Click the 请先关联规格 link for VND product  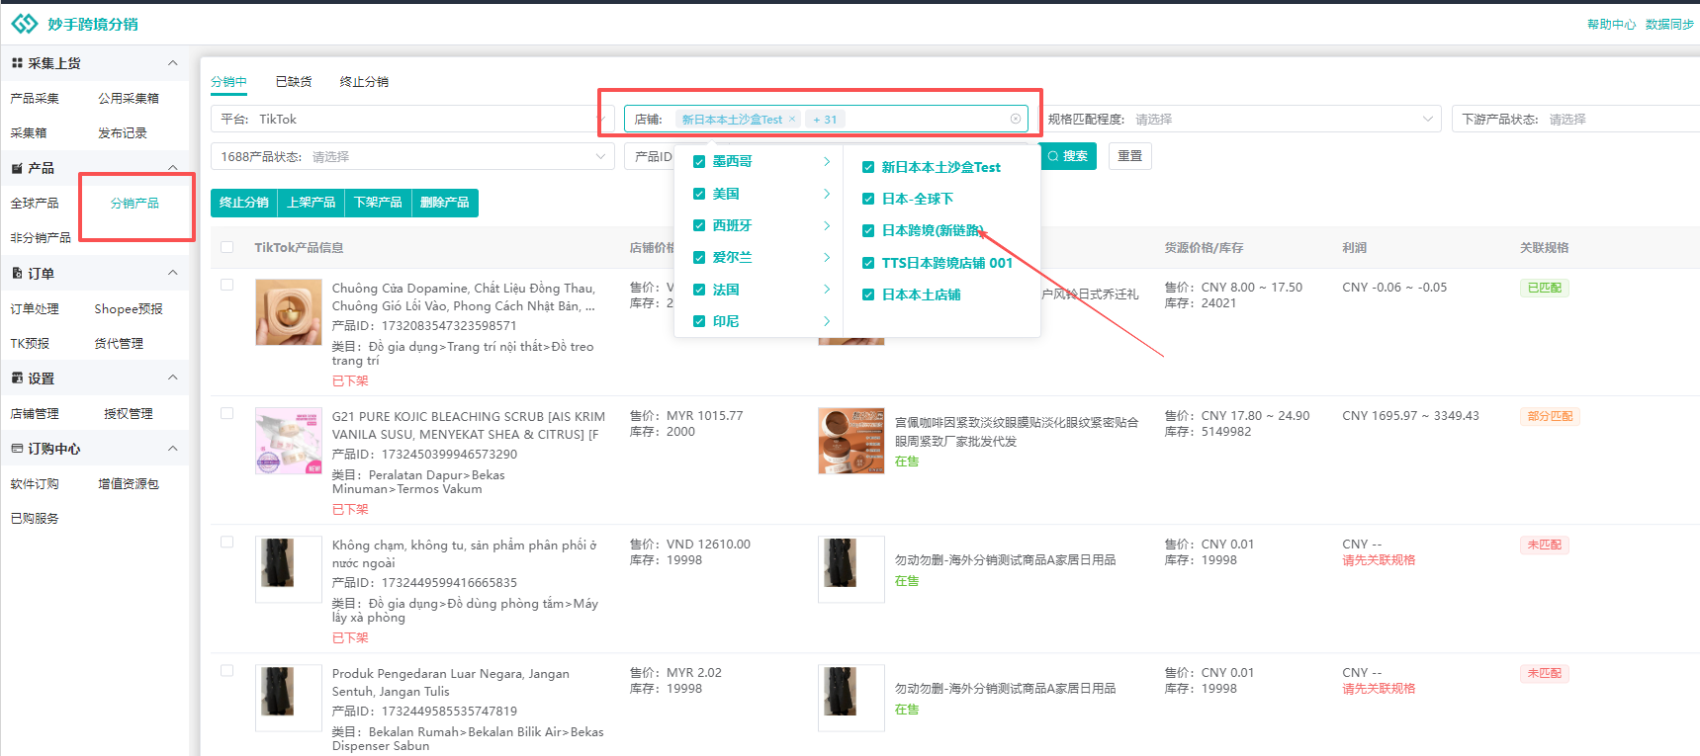tap(1379, 560)
